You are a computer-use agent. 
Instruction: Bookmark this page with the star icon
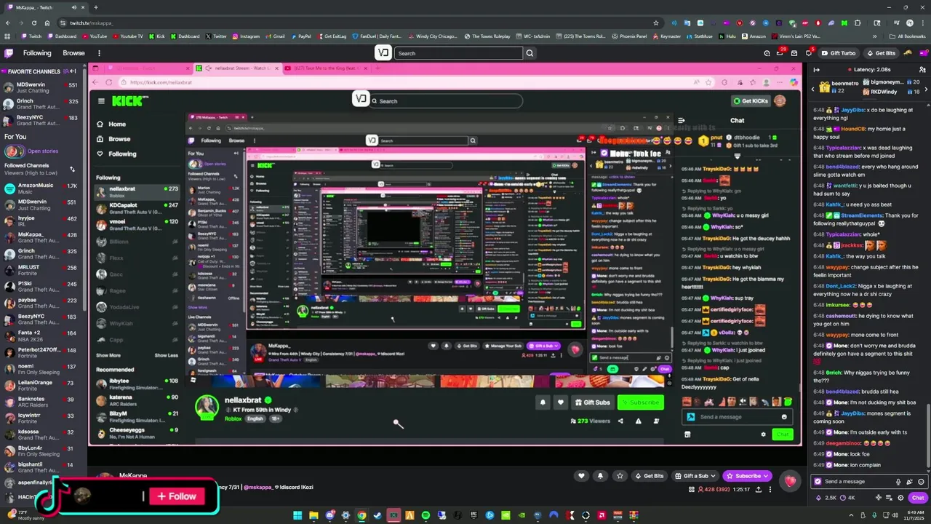655,23
